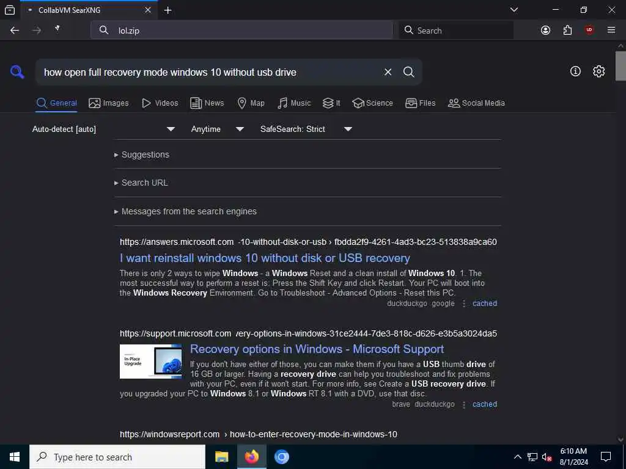626x469 pixels.
Task: Open File Explorer from taskbar
Action: click(x=221, y=457)
